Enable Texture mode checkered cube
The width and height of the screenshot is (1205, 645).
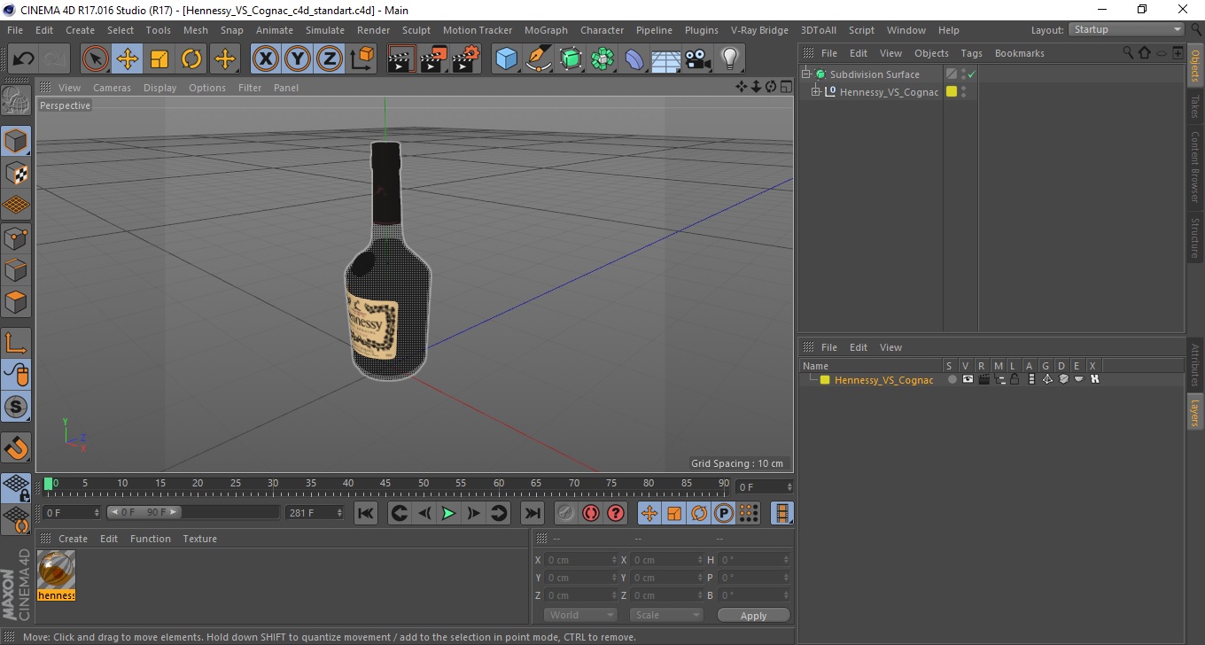(16, 173)
